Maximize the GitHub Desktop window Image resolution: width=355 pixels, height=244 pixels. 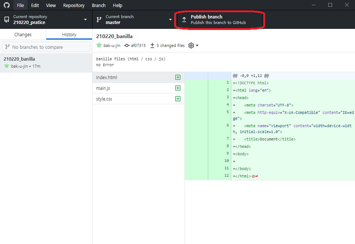(x=330, y=5)
